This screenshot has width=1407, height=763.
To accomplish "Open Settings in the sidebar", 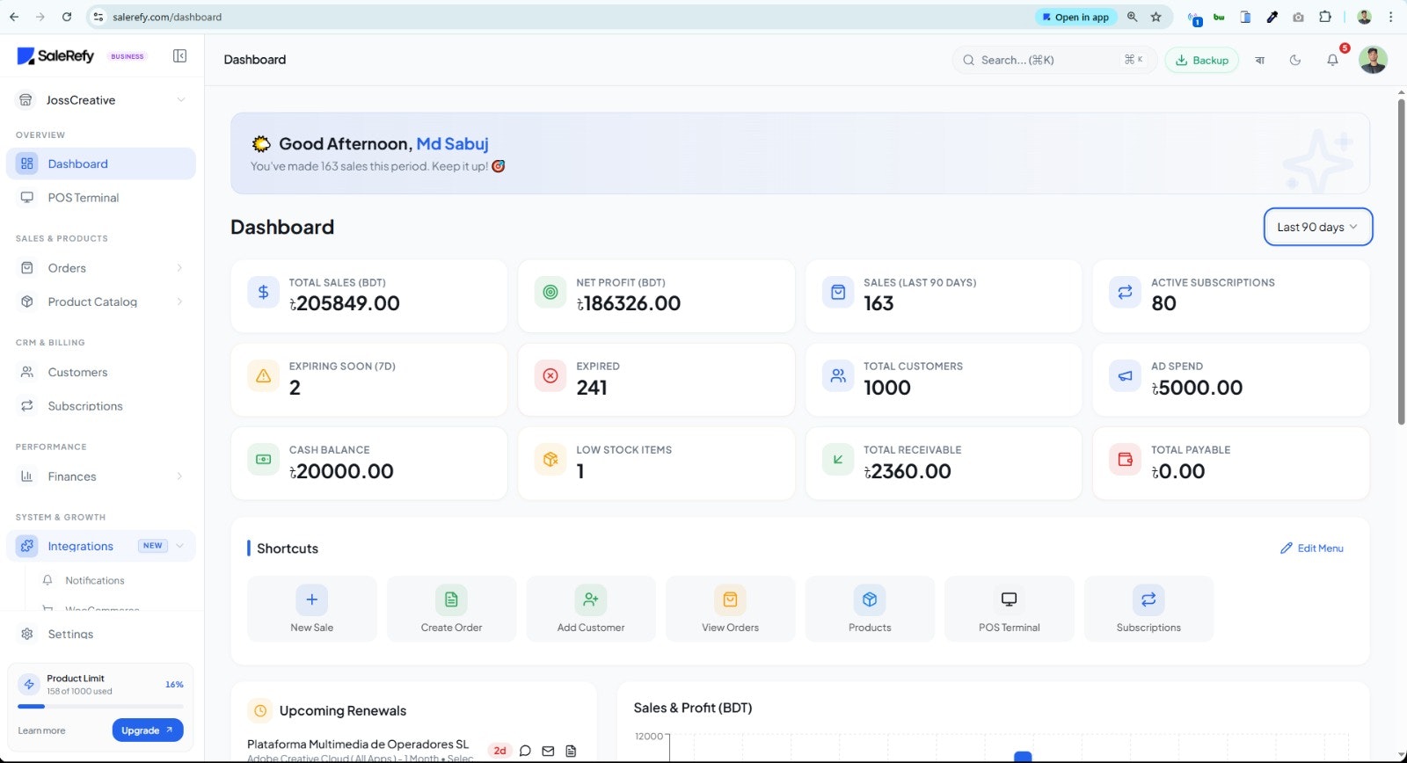I will click(101, 634).
